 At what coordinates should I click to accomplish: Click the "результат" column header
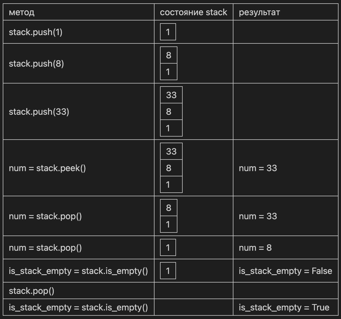click(259, 12)
